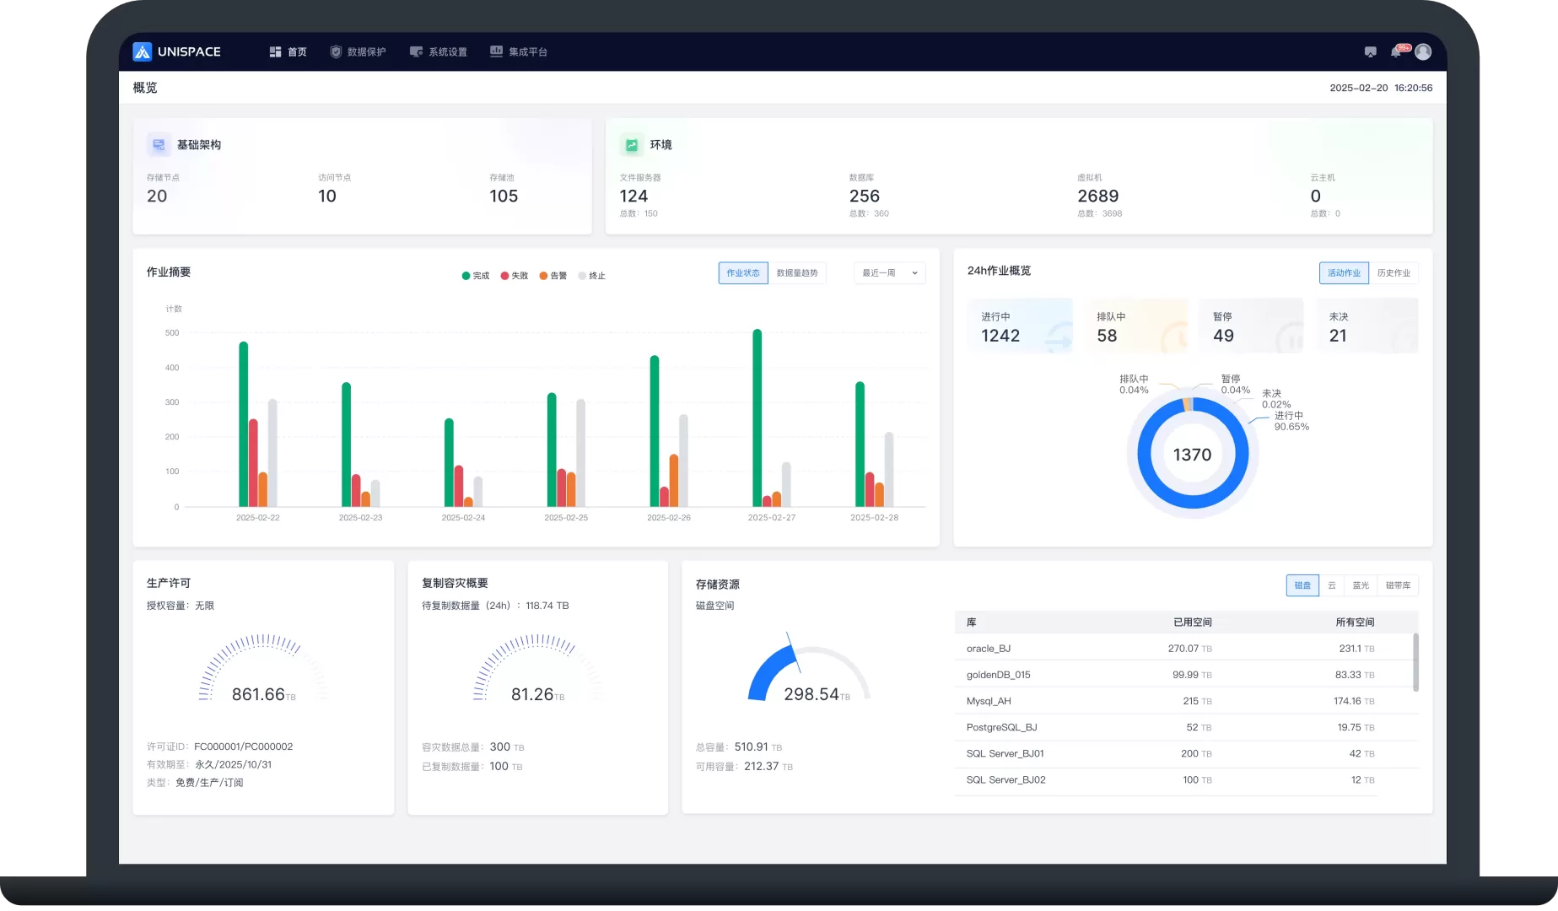The height and width of the screenshot is (911, 1558).
Task: Click the storage table vertical scrollbar
Action: pos(1415,663)
